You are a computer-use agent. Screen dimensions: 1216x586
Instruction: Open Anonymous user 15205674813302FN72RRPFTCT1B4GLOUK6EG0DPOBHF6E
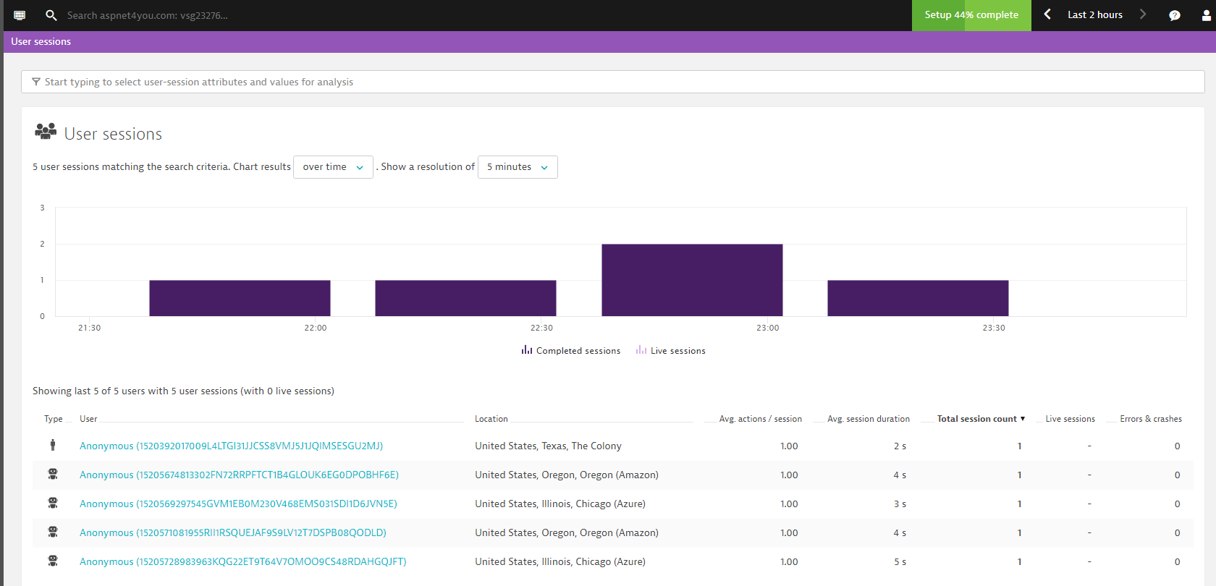coord(239,475)
